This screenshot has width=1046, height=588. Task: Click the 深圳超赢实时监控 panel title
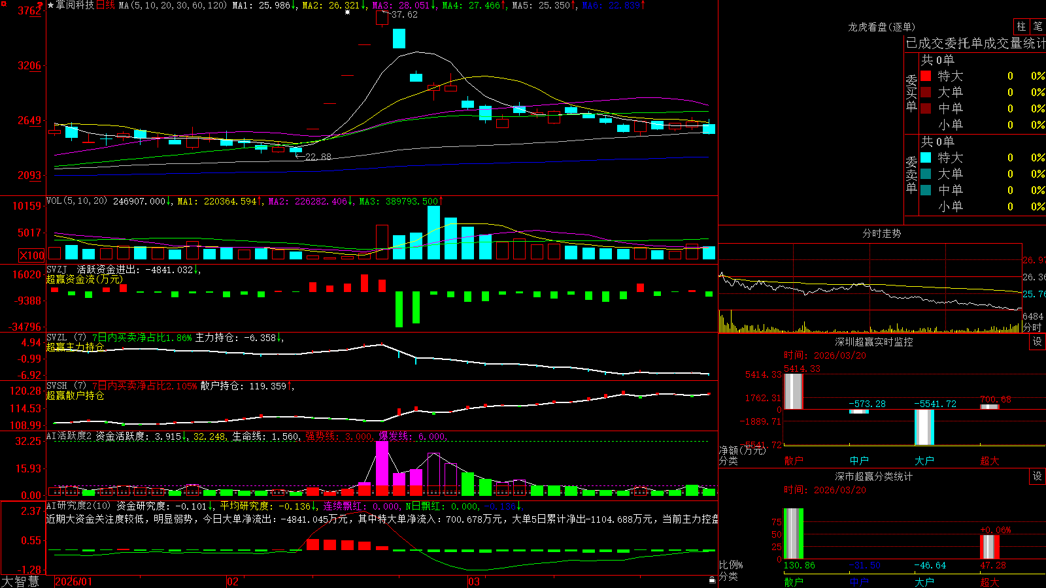[x=873, y=342]
